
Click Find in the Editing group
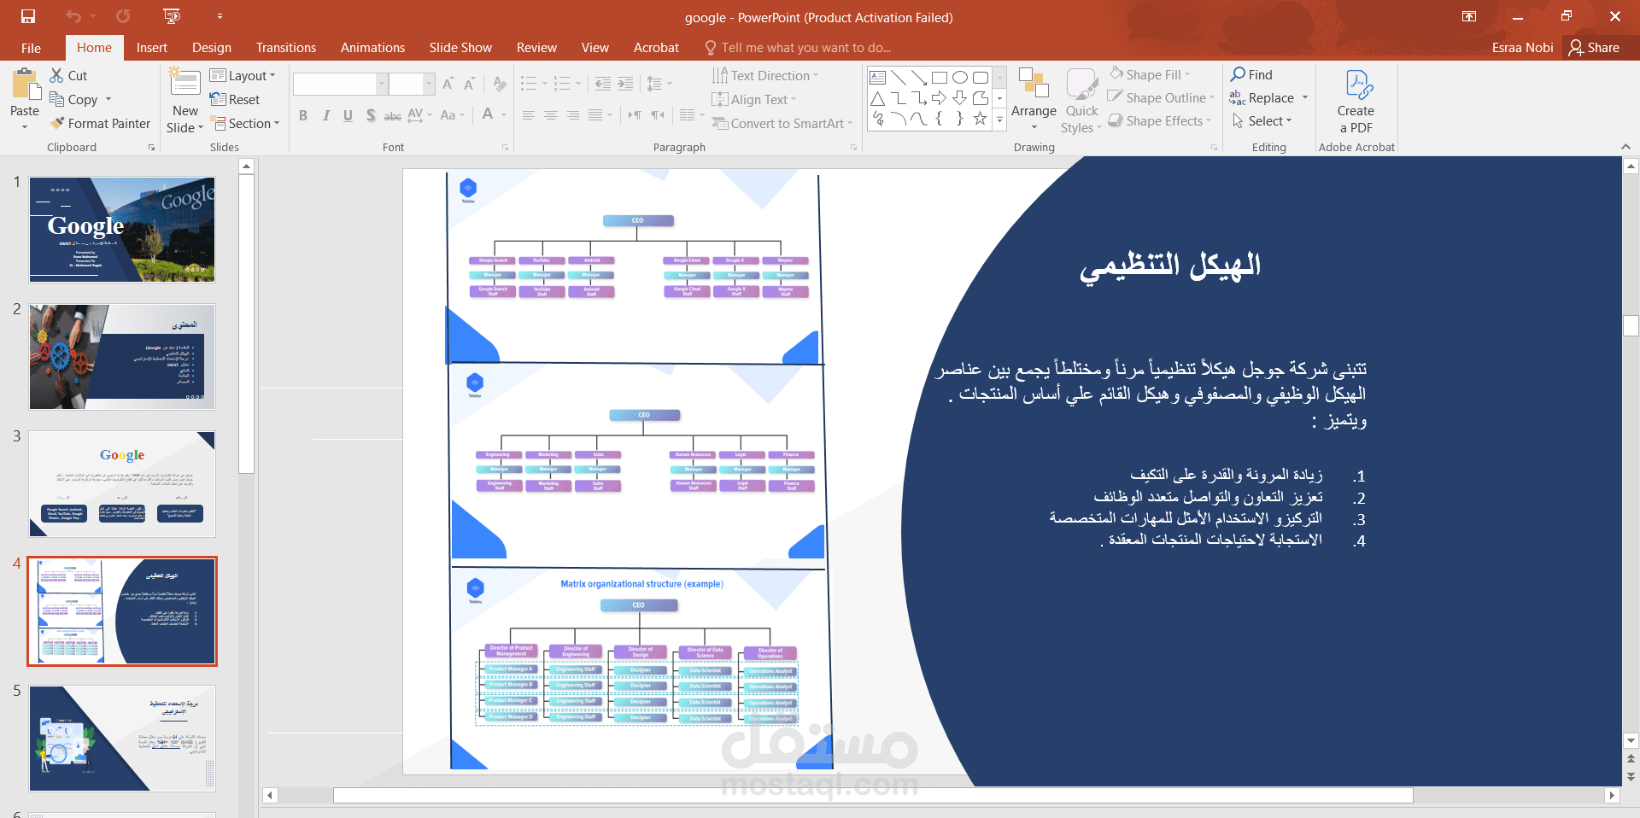[x=1251, y=75]
